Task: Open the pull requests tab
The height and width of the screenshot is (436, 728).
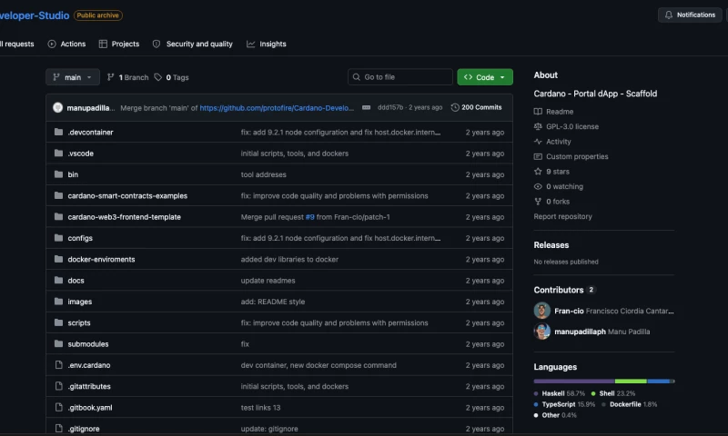Action: click(16, 44)
